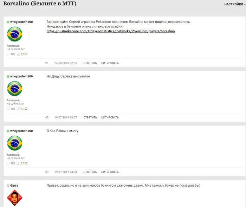This screenshot has height=207, width=246.
Task: Click 'На сайте 8 лет' in post #2
Action: pyautogui.click(x=15, y=104)
